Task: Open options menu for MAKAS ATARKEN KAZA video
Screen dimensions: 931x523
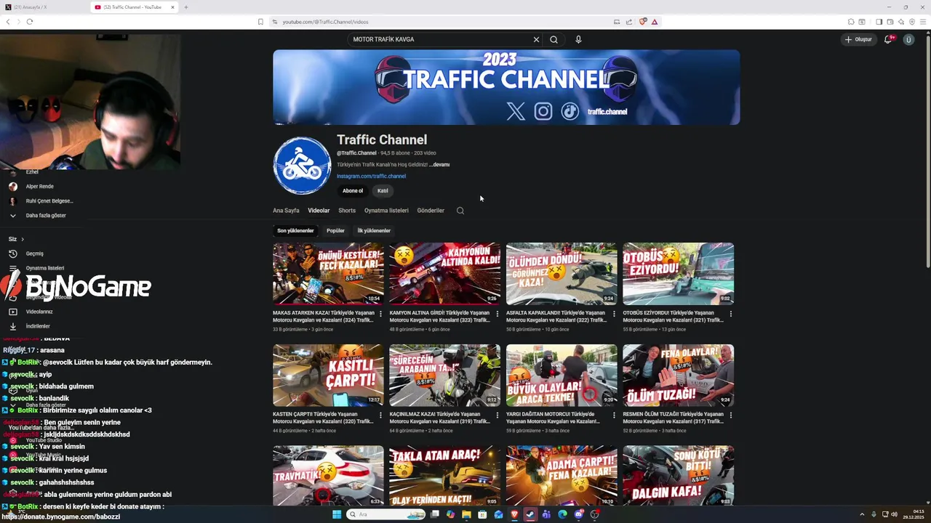Action: pyautogui.click(x=380, y=314)
